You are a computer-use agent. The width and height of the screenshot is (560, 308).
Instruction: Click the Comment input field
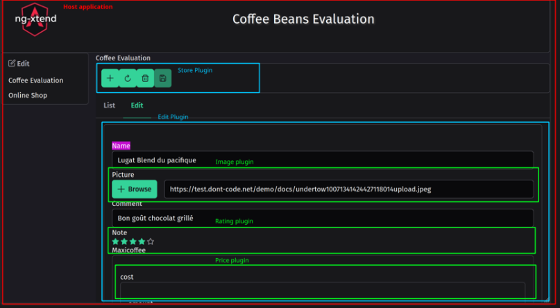(x=323, y=218)
